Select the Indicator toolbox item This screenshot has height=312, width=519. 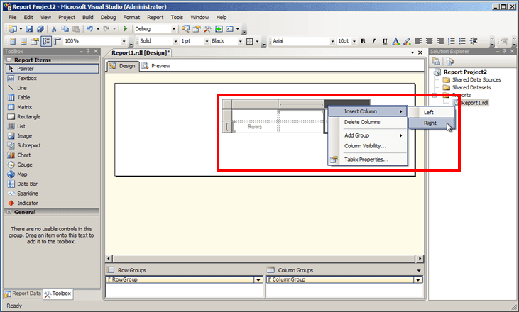53,203
